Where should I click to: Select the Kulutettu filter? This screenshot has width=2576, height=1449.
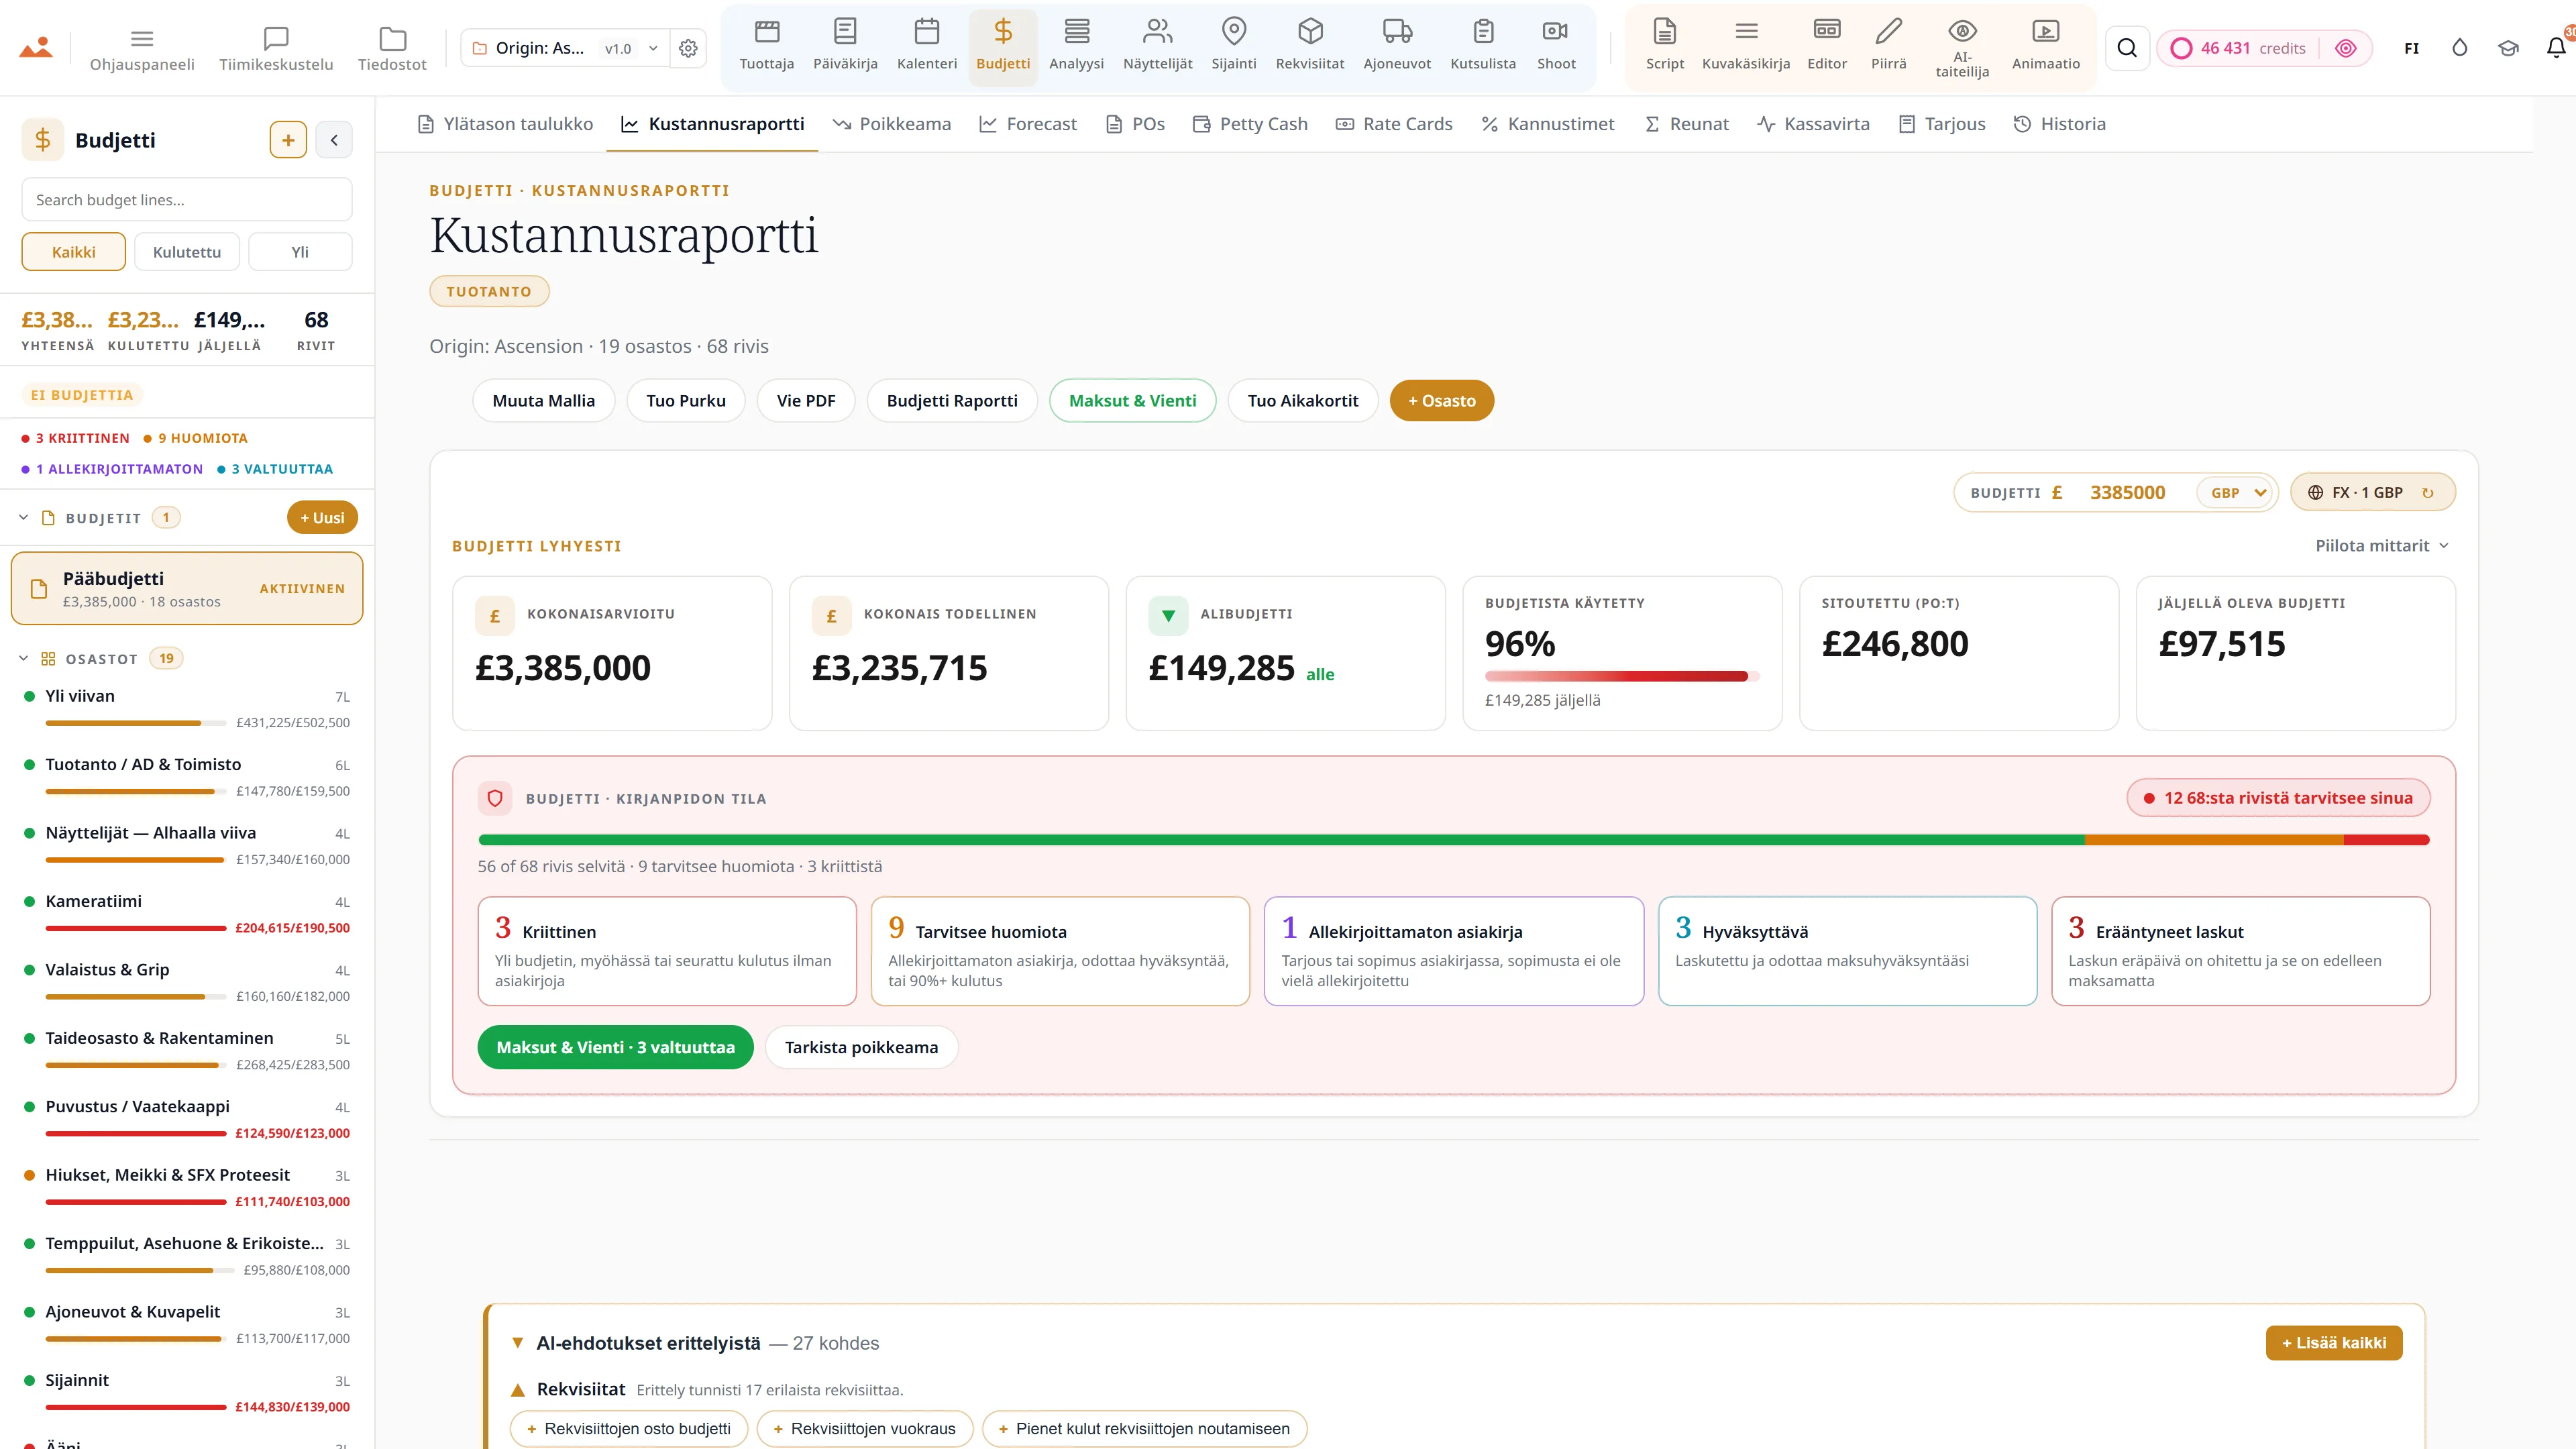point(187,252)
